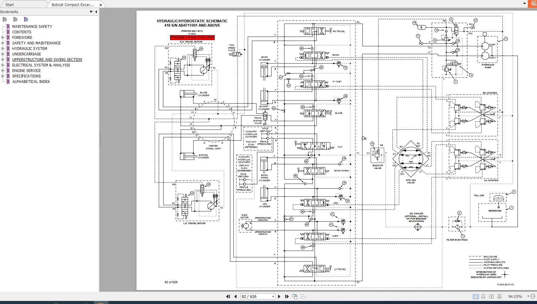Click the MAINTENANCE SAFETY bookmark ribbon icon
The height and width of the screenshot is (304, 537).
[x=8, y=27]
